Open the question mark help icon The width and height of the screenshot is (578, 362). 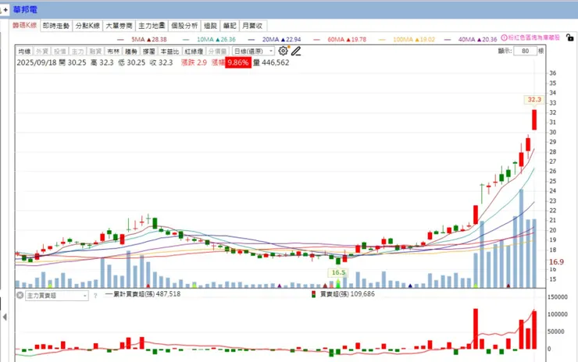pos(95,296)
